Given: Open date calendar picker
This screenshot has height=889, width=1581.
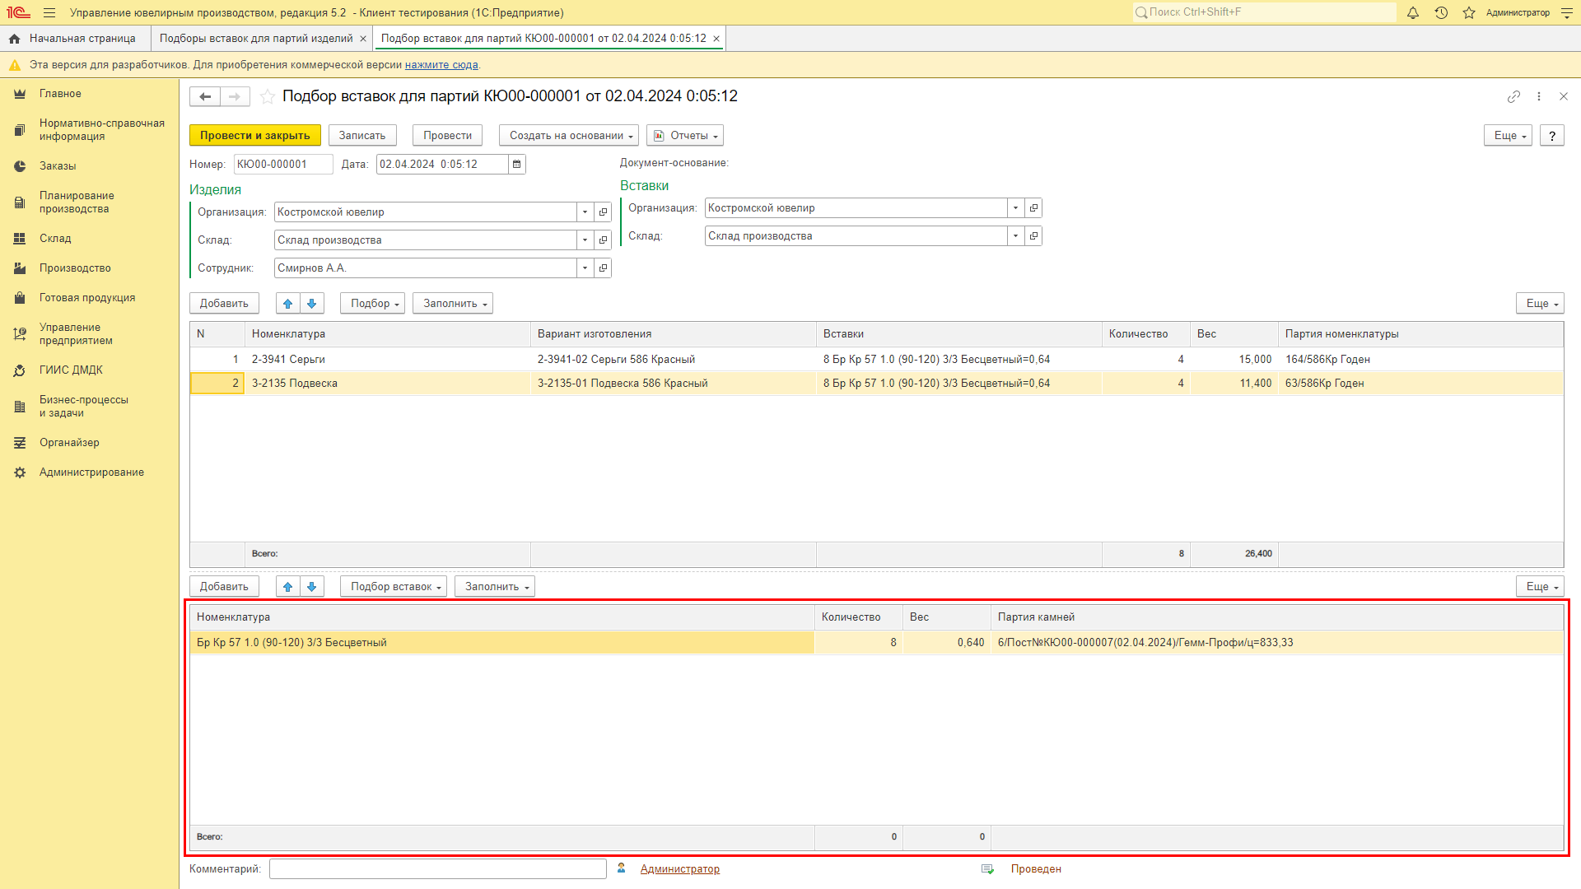Looking at the screenshot, I should pos(517,165).
